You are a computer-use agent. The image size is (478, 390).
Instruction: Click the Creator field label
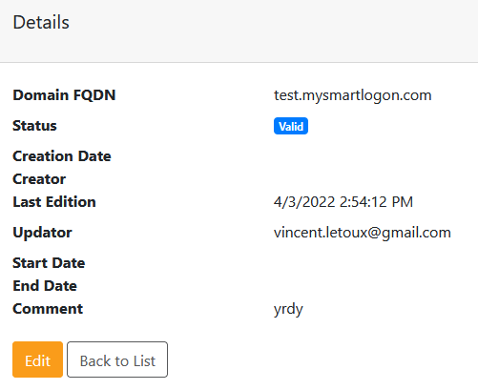click(39, 179)
